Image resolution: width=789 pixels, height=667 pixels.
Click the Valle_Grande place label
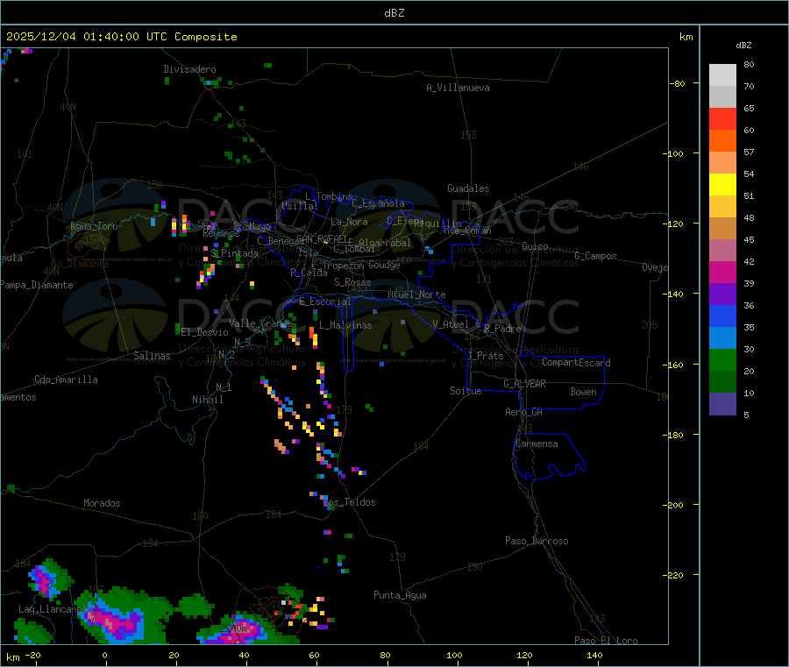[x=260, y=323]
